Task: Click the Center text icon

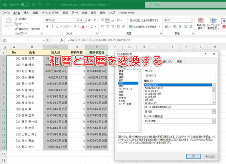Action: click(x=108, y=26)
